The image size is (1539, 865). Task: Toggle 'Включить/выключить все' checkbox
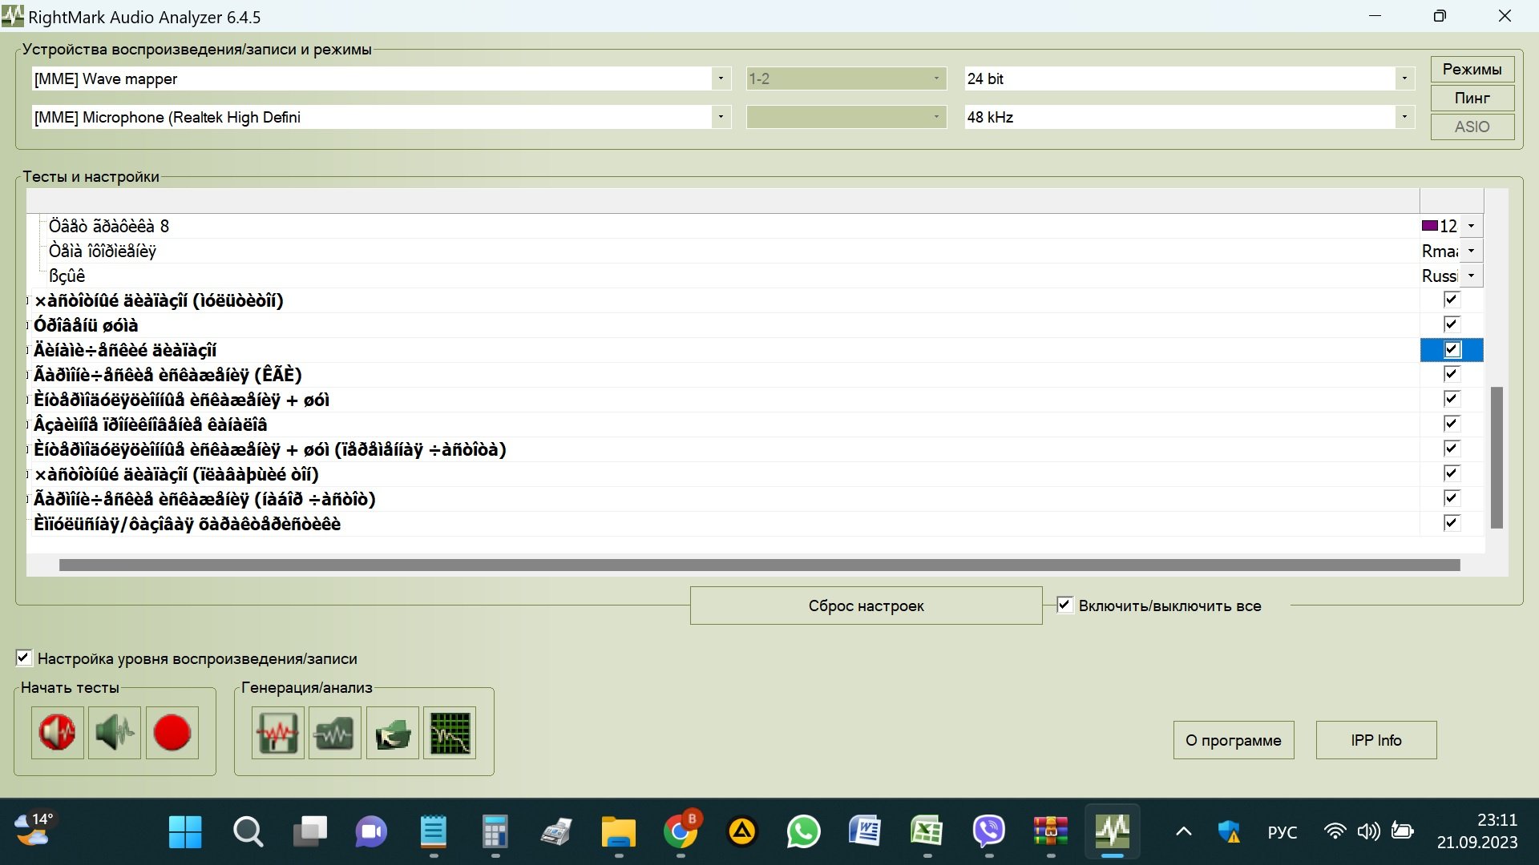pyautogui.click(x=1064, y=605)
